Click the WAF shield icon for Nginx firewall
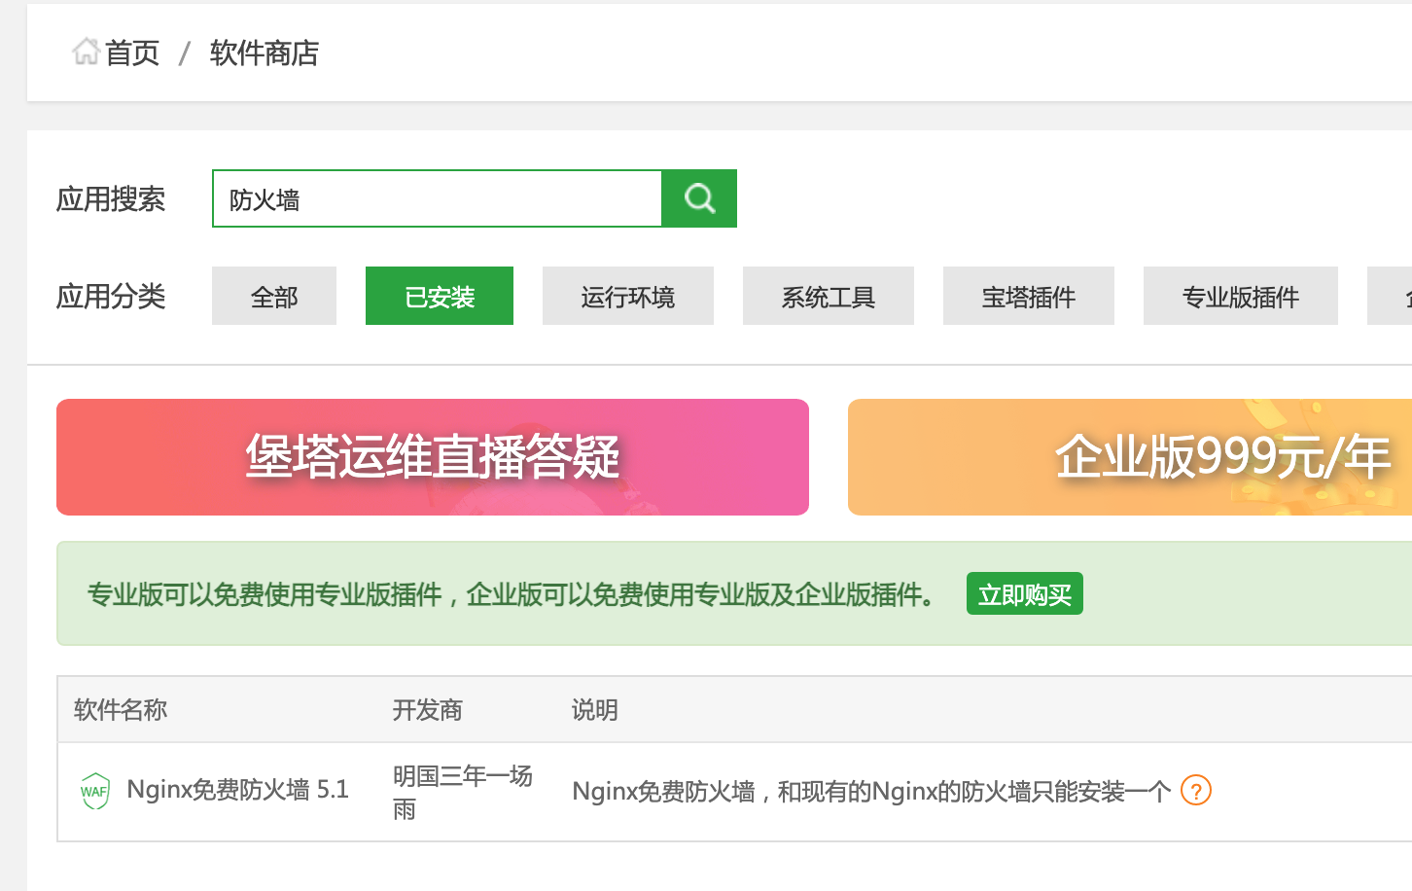Screen dimensions: 1412x891 click(x=95, y=791)
